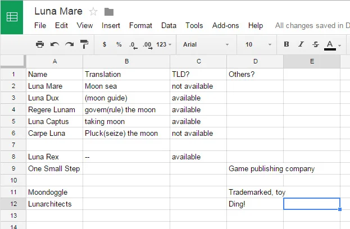Select the Carpe Luna cell
The width and height of the screenshot is (350, 229).
pyautogui.click(x=54, y=134)
